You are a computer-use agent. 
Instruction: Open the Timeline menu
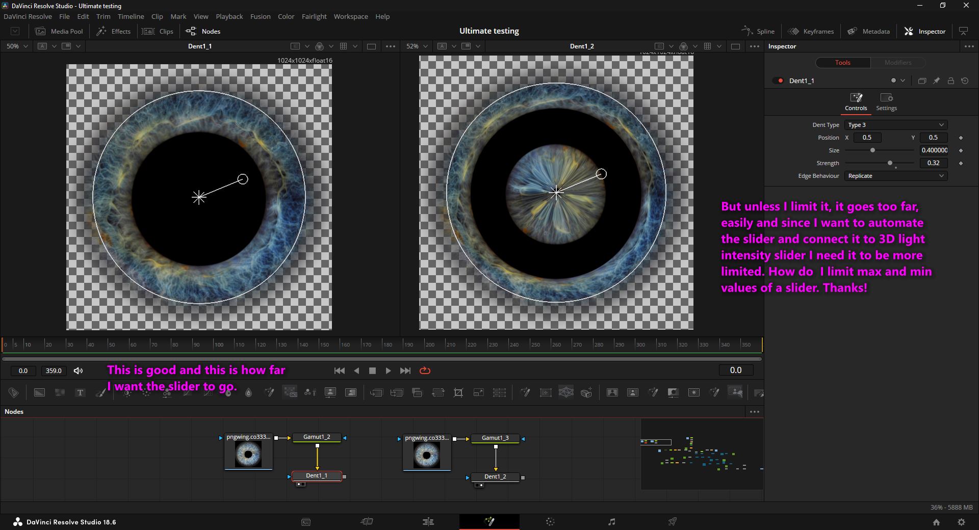point(131,16)
